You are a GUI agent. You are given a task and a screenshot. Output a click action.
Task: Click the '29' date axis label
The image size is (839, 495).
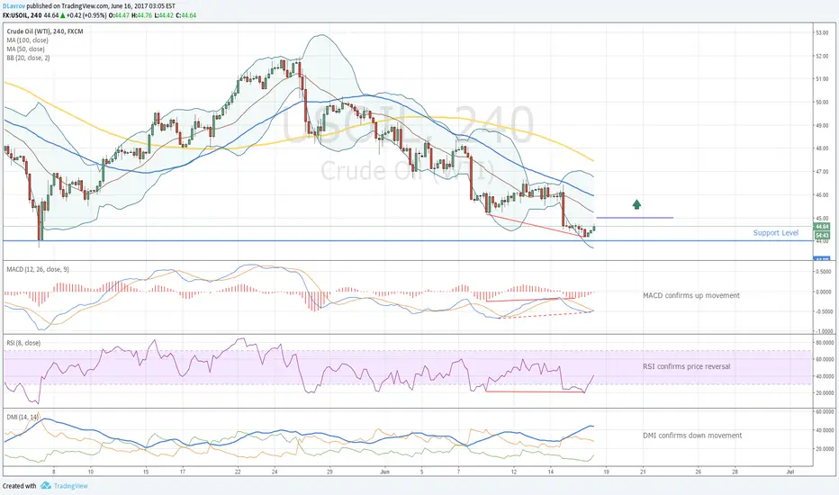[x=329, y=472]
